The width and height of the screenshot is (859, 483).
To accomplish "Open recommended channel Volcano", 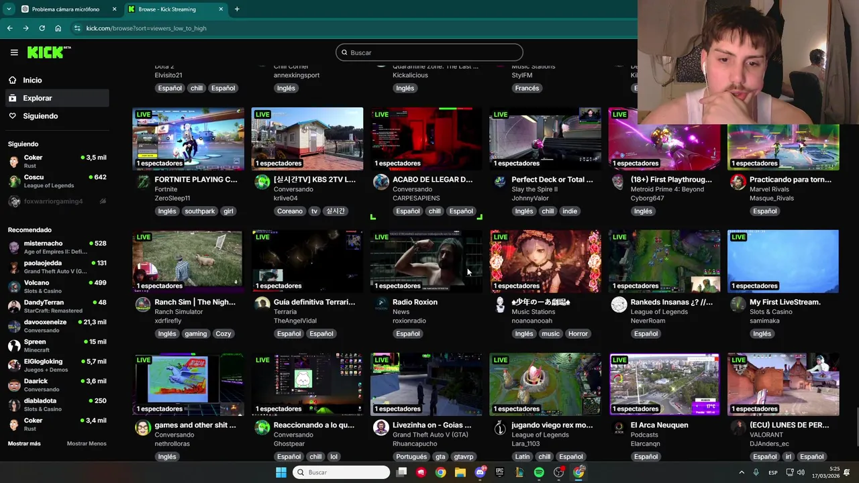I will [56, 286].
